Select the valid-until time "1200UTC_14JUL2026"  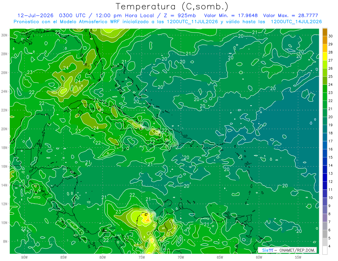296,22
